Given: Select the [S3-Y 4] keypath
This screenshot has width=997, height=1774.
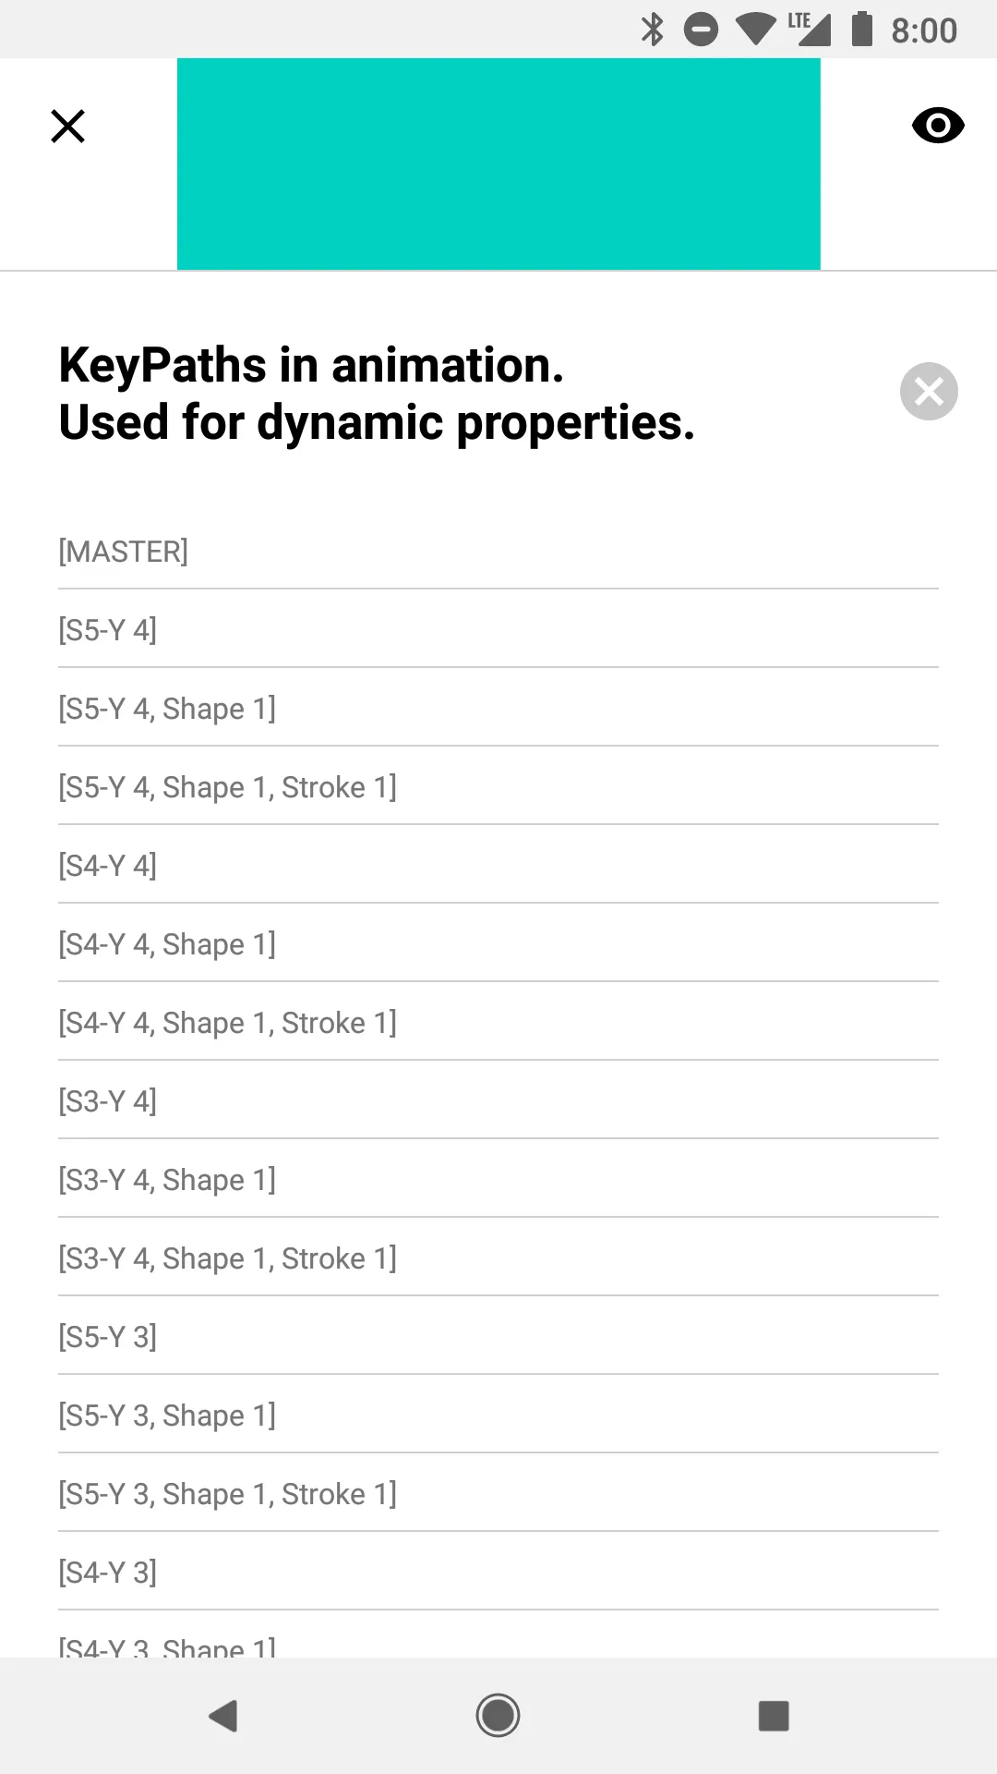Looking at the screenshot, I should pyautogui.click(x=498, y=1100).
